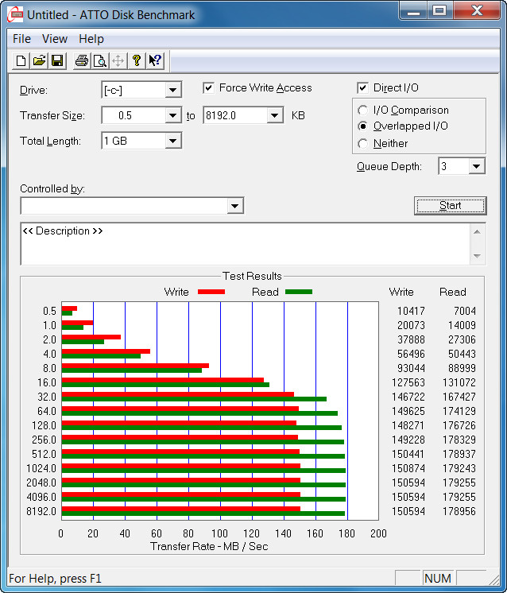This screenshot has width=507, height=593.
Task: Close the ATTO Disk Benchmark window
Action: [x=477, y=10]
